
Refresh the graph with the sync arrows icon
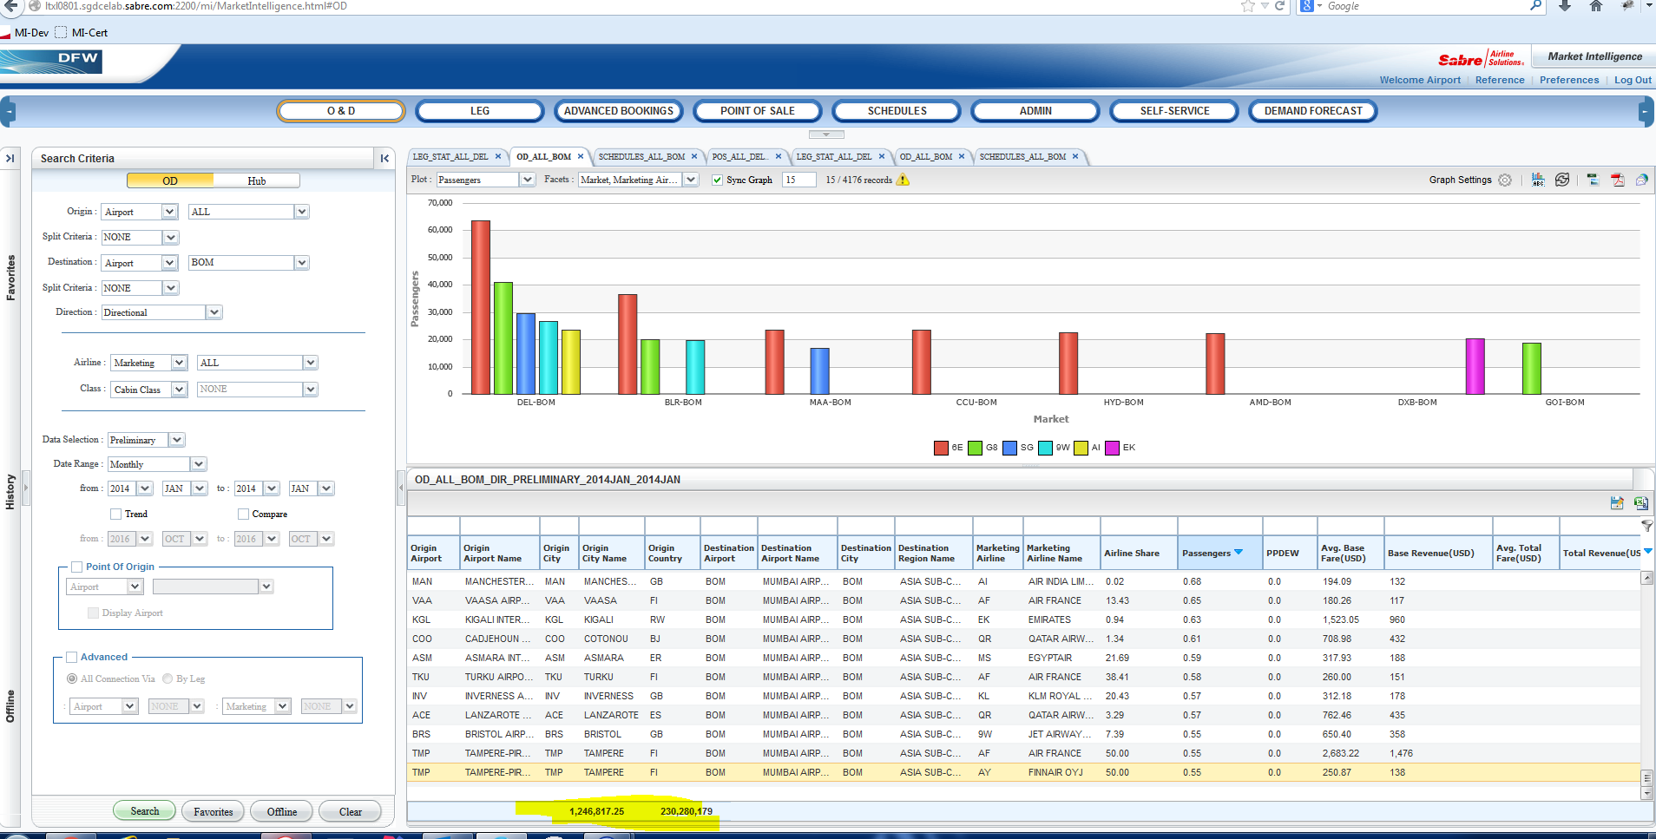pyautogui.click(x=1562, y=180)
